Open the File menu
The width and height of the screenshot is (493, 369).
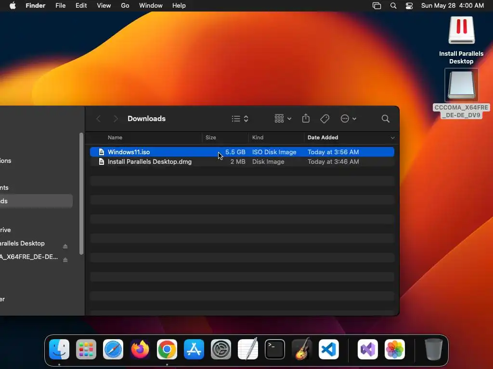click(60, 6)
